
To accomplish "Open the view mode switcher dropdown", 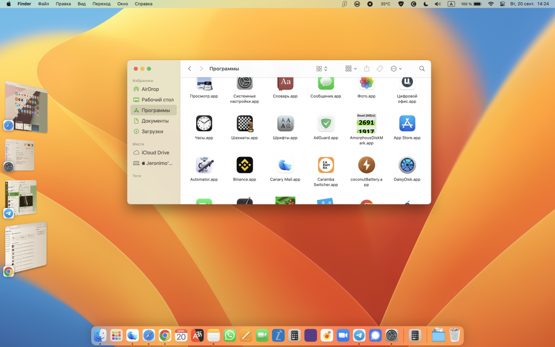I will click(x=322, y=69).
